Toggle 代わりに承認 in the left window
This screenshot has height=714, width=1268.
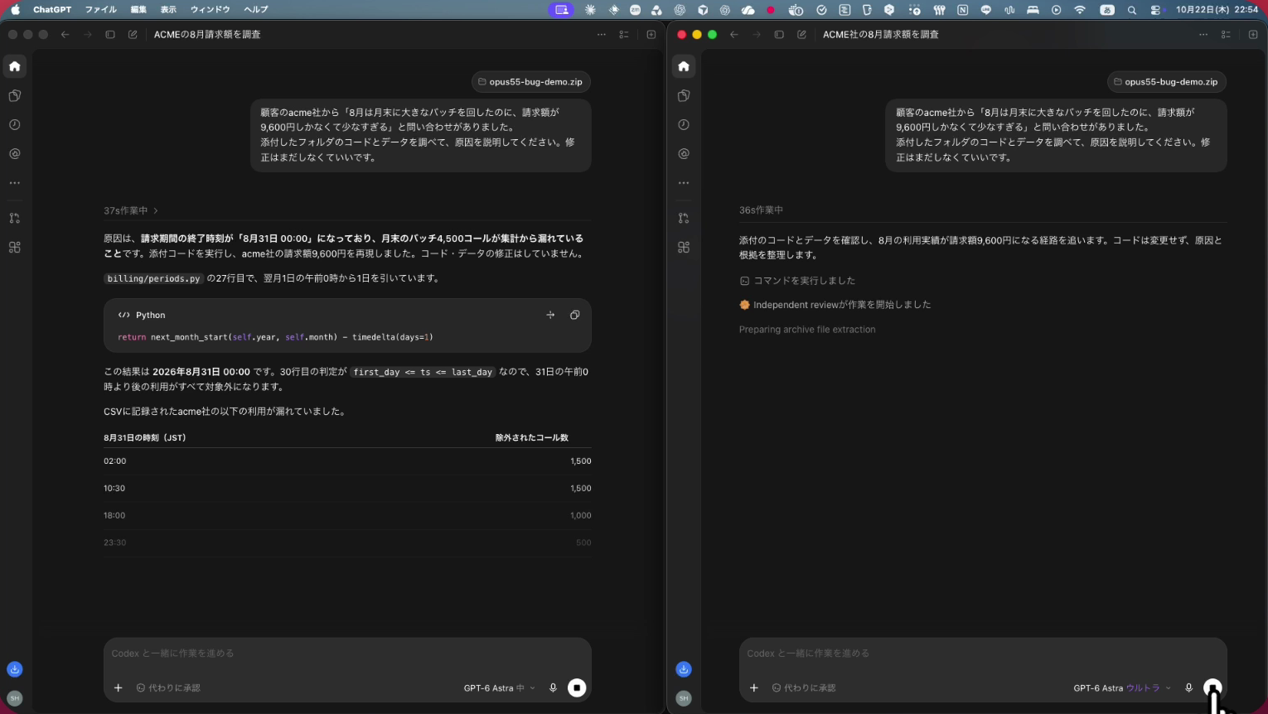tap(168, 688)
